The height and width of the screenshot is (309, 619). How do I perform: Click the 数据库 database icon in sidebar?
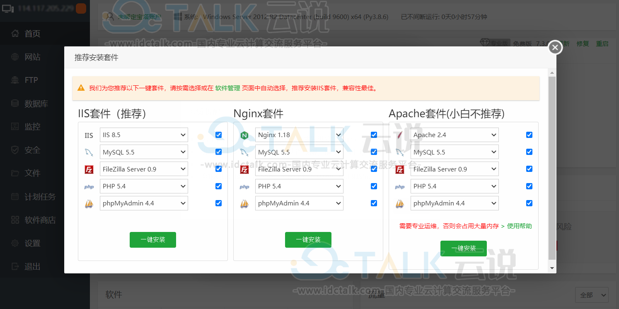[x=15, y=104]
